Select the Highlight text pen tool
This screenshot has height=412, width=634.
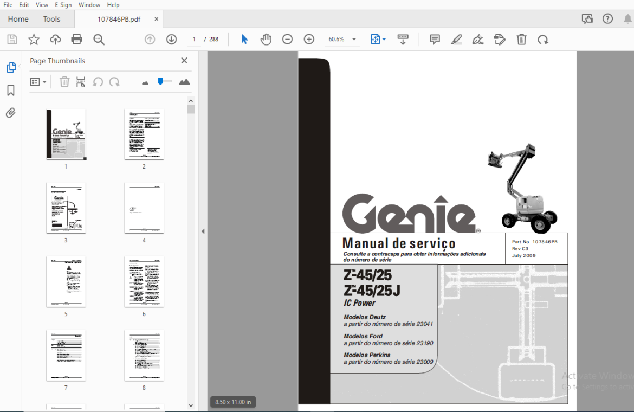coord(456,39)
